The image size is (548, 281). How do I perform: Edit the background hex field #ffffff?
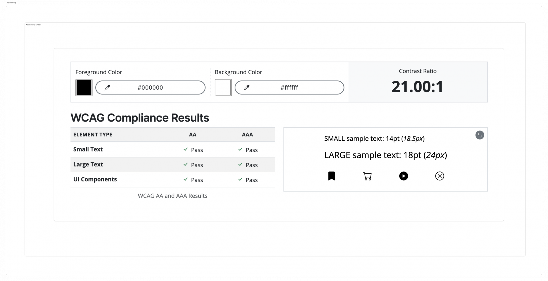pyautogui.click(x=289, y=88)
